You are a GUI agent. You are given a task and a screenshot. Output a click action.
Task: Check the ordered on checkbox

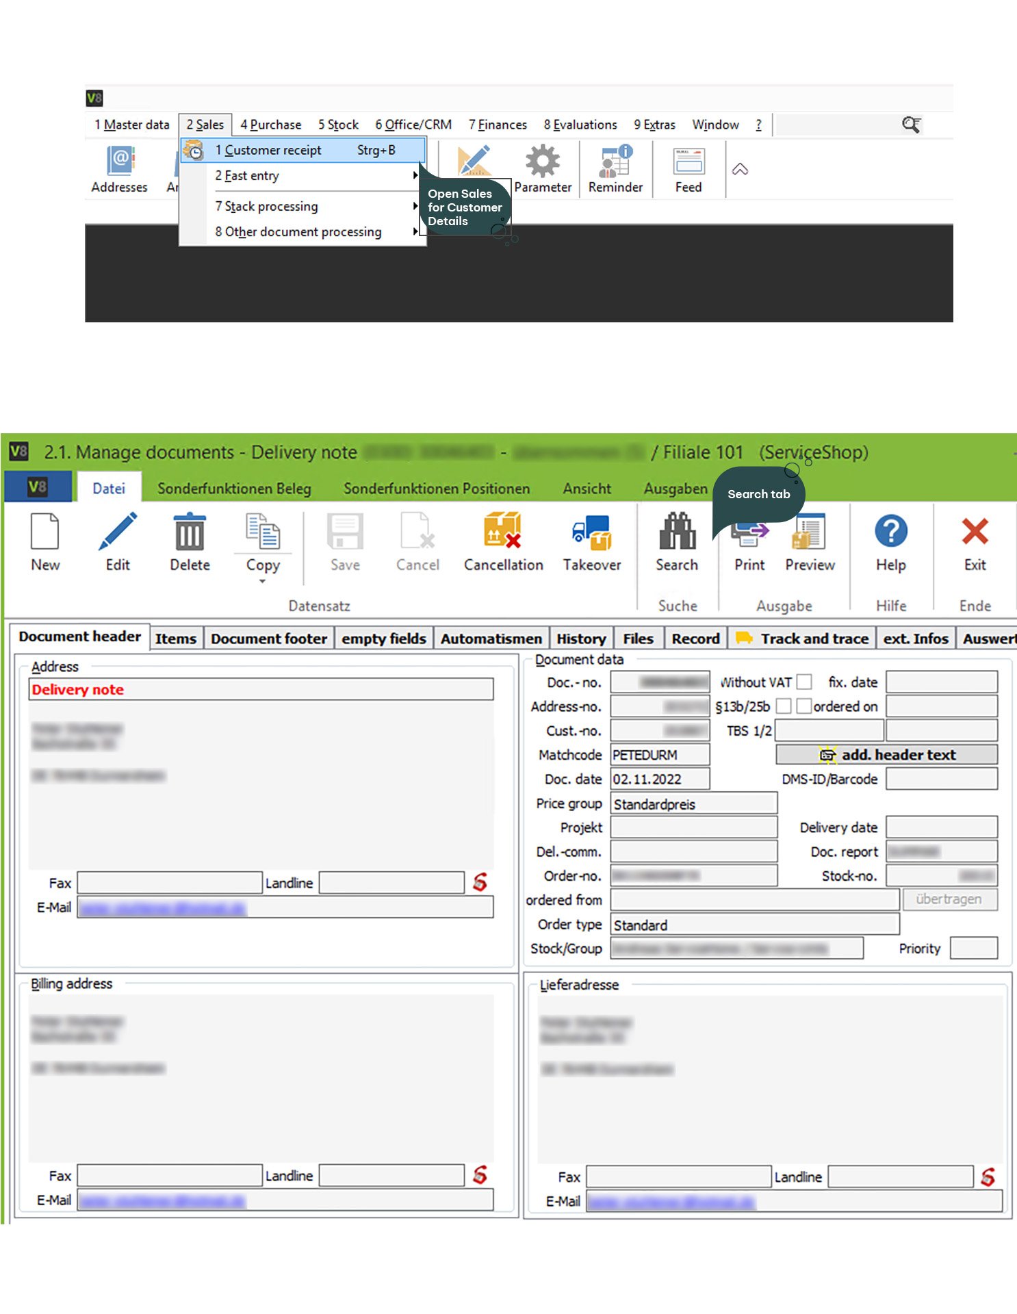point(805,706)
